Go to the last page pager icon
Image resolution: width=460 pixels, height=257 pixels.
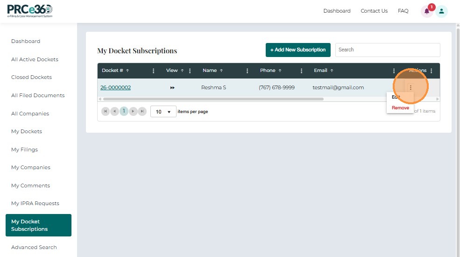(x=142, y=111)
